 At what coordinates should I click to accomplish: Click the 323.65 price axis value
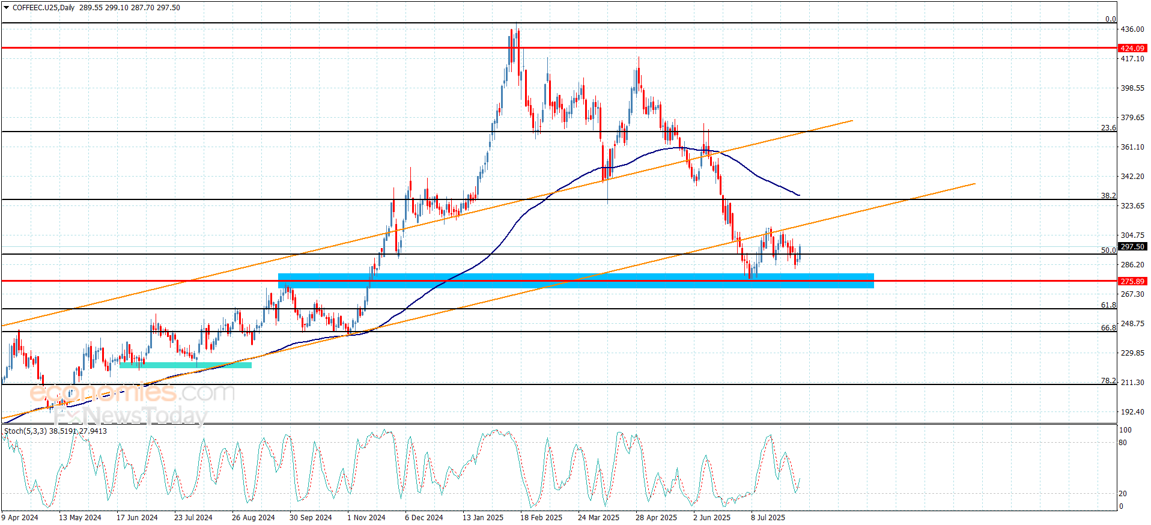click(x=1132, y=205)
